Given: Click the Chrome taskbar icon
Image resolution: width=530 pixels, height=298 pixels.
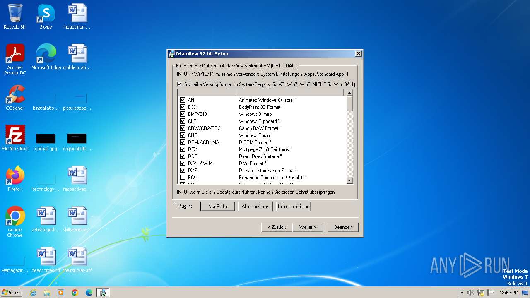Looking at the screenshot, I should [x=75, y=293].
